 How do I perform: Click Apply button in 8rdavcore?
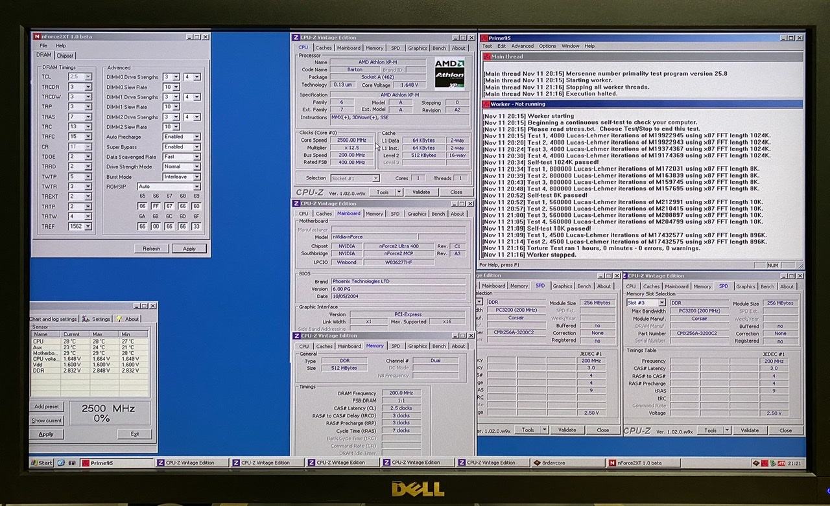point(47,434)
